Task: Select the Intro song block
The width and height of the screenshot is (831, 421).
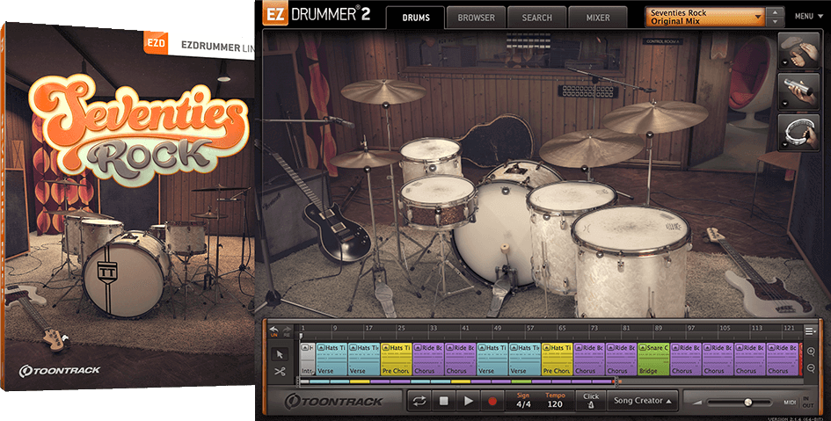Action: pos(308,359)
